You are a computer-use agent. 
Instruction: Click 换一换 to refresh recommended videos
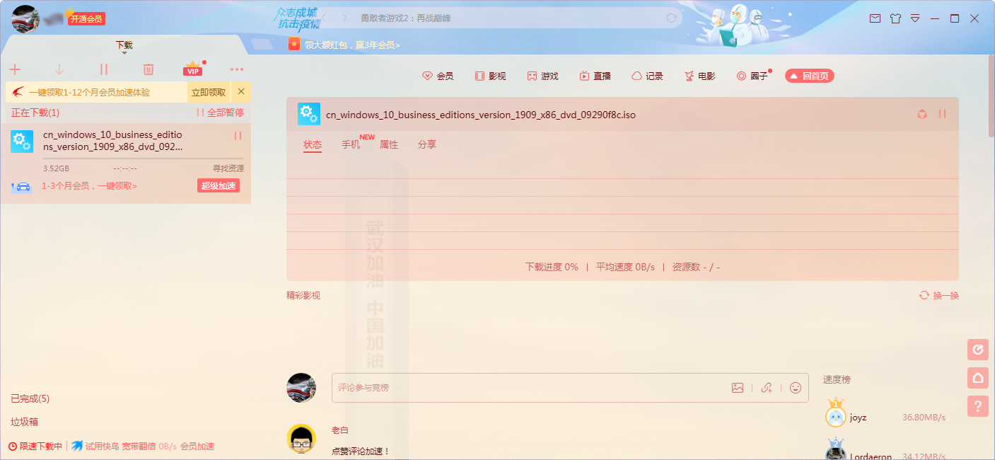click(945, 295)
